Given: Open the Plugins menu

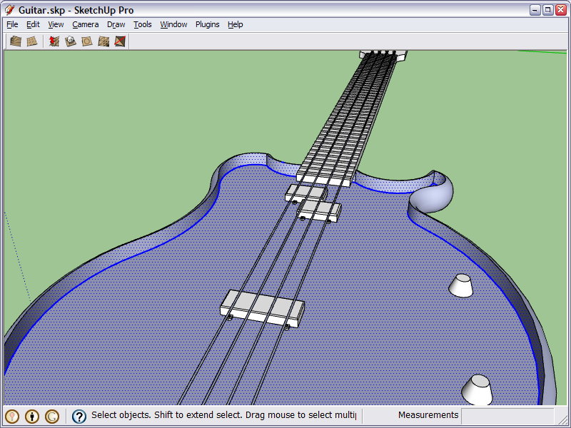Looking at the screenshot, I should (x=207, y=24).
